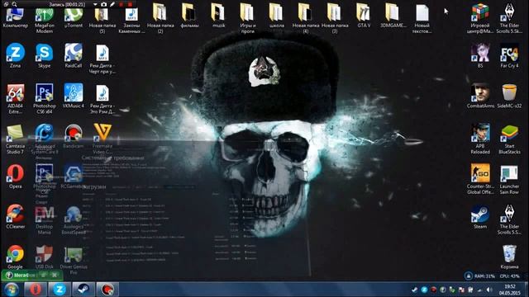This screenshot has width=529, height=297.
Task: Click the magnifier icon on the recorder bar
Action: pos(14,4)
